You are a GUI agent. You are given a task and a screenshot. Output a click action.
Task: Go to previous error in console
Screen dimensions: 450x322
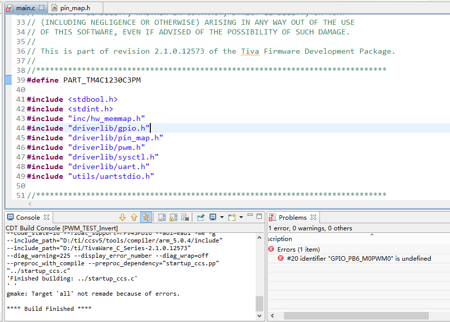pyautogui.click(x=134, y=217)
